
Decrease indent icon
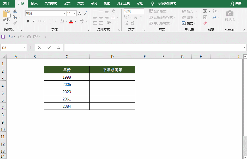[x=95, y=23]
